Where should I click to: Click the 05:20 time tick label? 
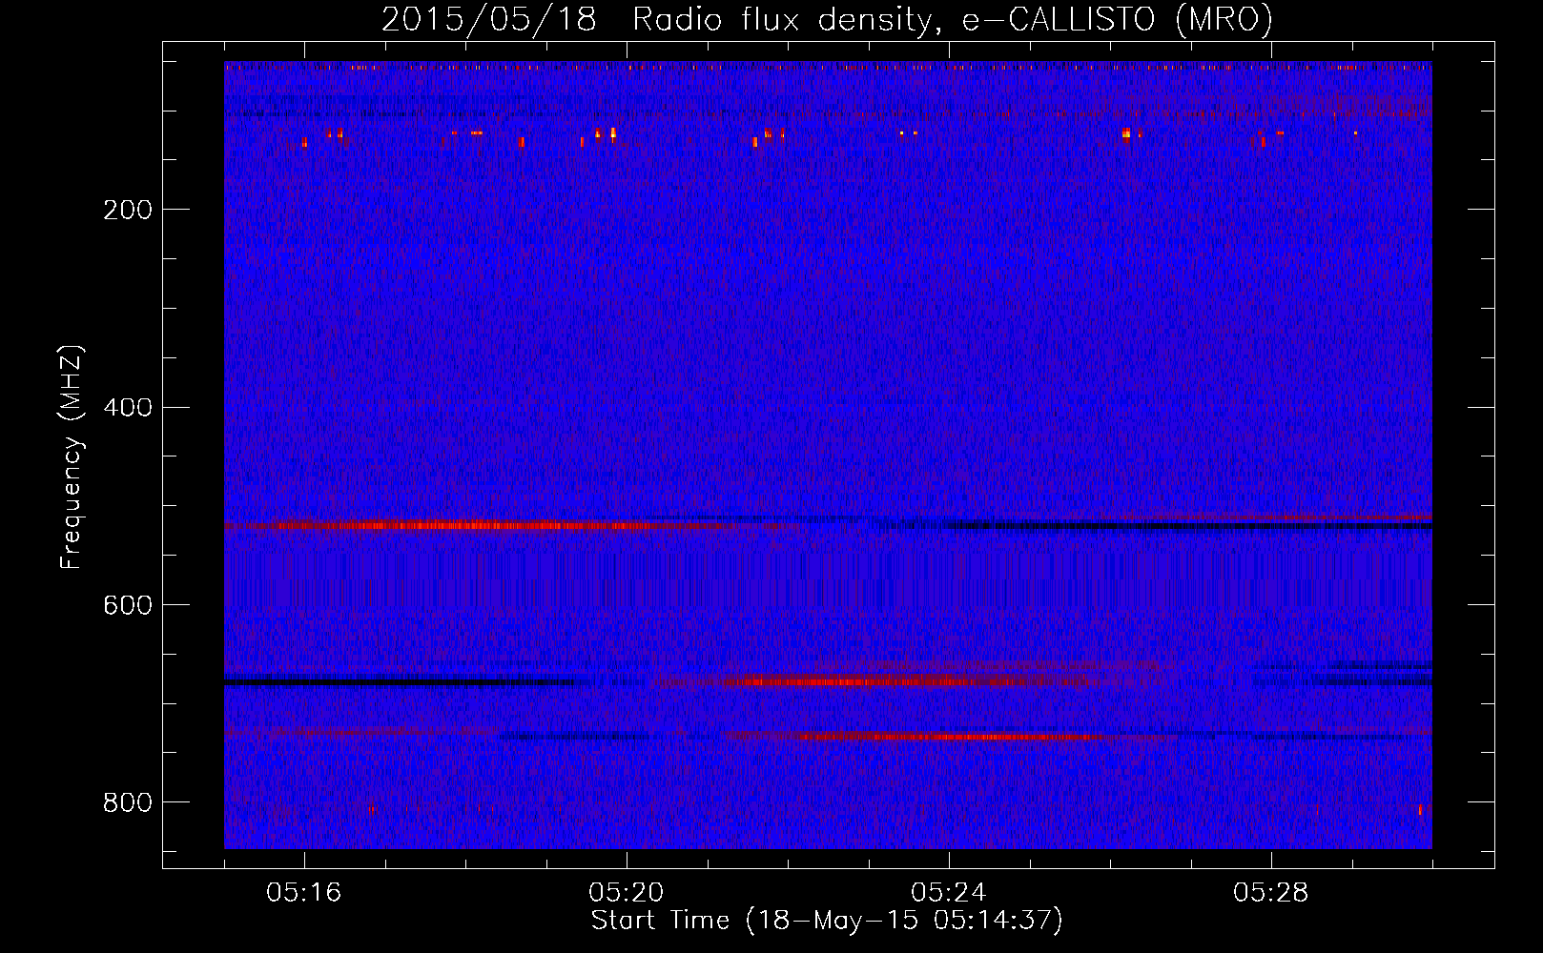pos(627,893)
